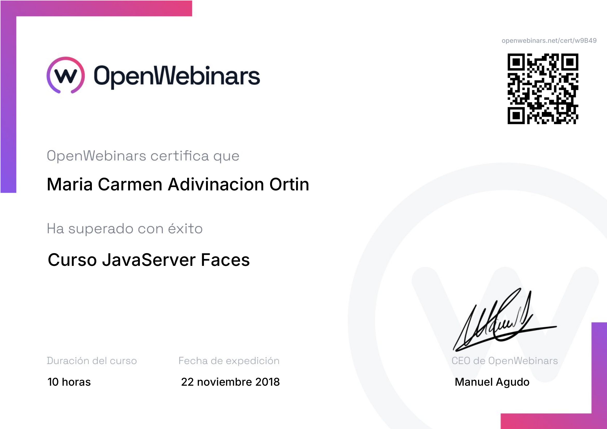Click the handwritten CEO signature
The width and height of the screenshot is (607, 429).
point(505,320)
